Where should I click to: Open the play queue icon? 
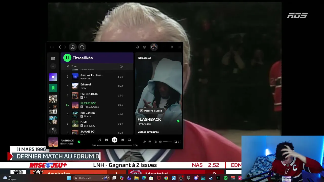coord(150,142)
